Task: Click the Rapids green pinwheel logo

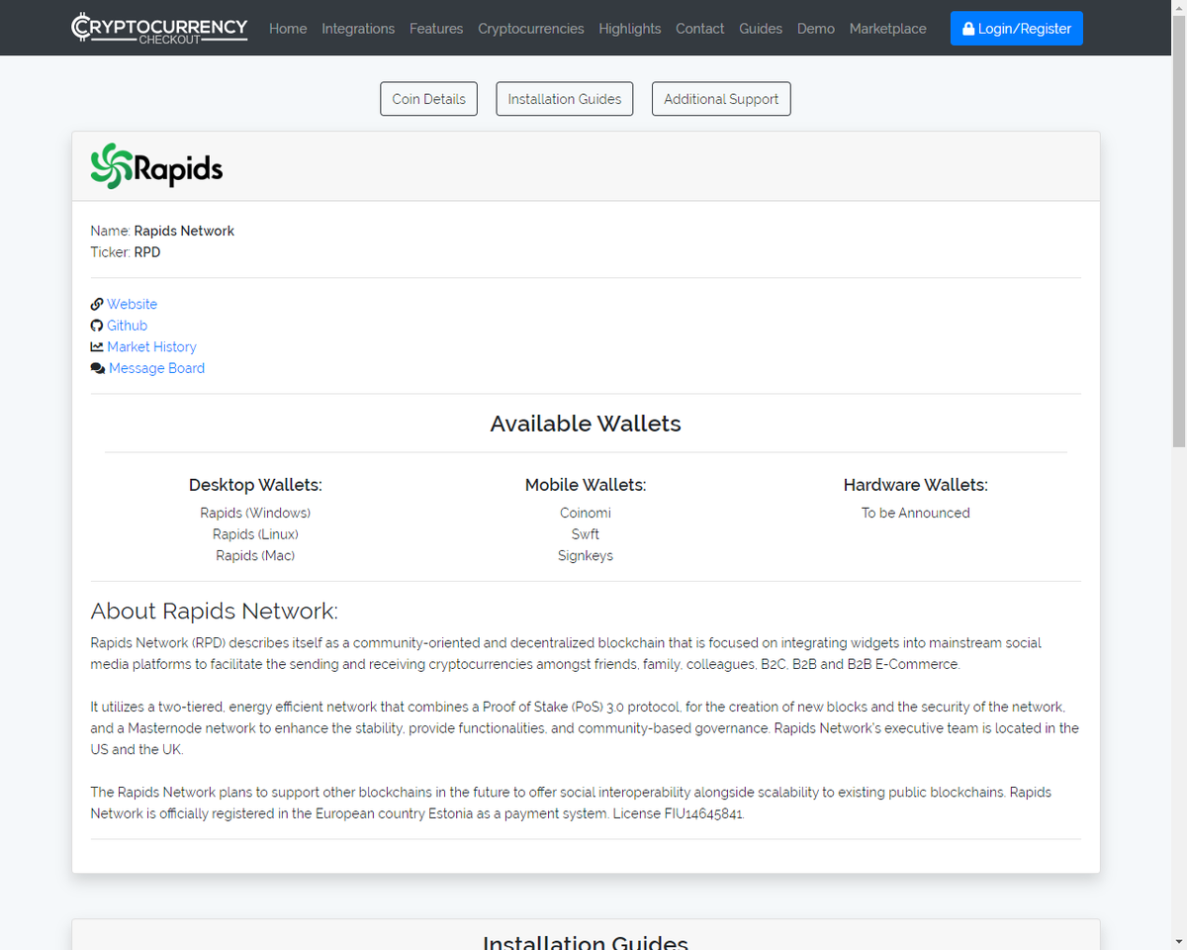Action: point(111,165)
